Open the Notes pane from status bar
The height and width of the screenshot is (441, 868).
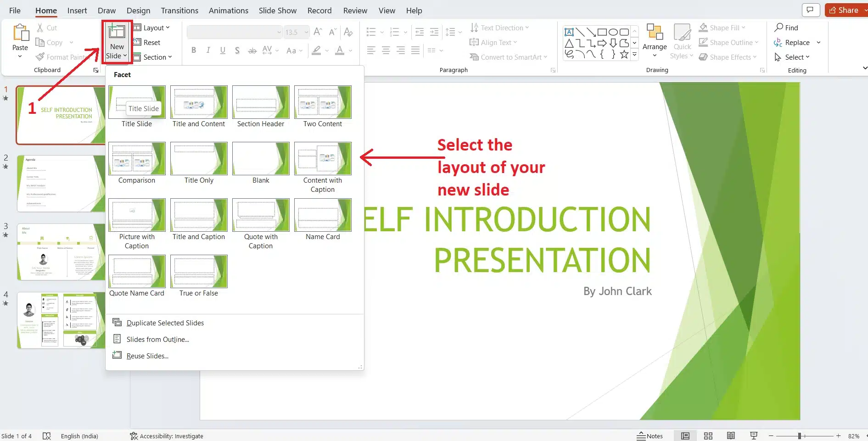click(x=650, y=436)
